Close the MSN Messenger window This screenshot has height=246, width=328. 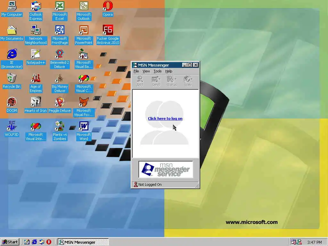click(x=195, y=65)
